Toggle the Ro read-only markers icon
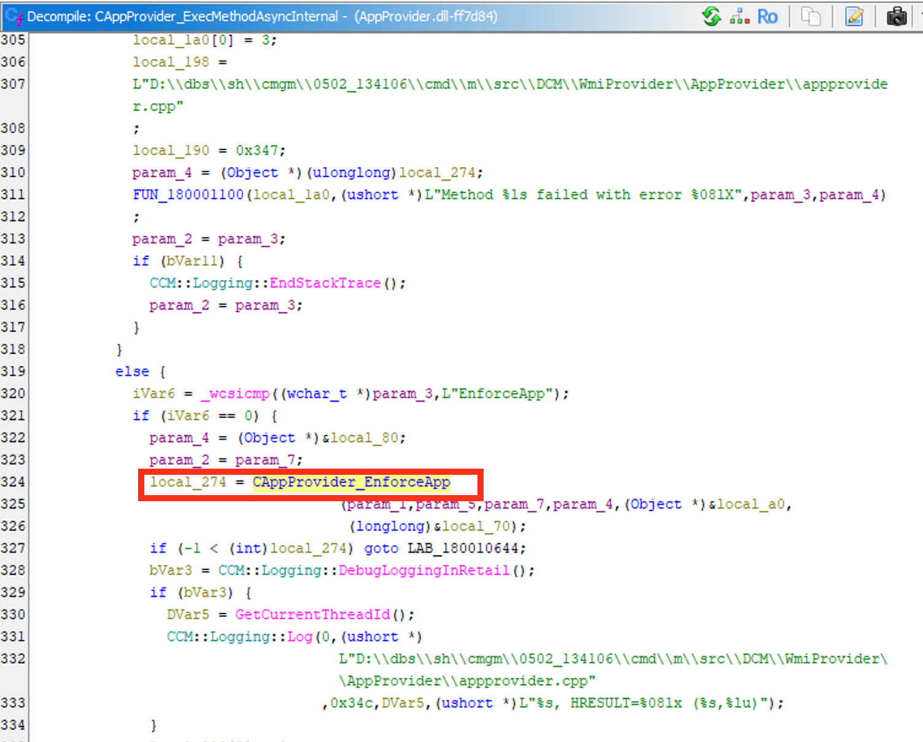The image size is (923, 742). click(x=767, y=16)
